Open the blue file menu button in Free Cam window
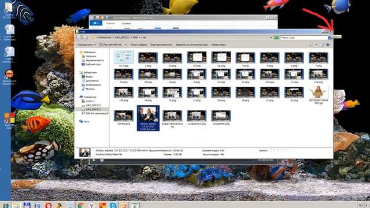 click(x=96, y=23)
